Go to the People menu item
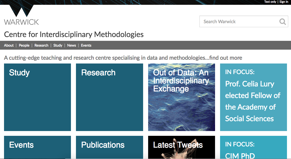 (x=24, y=45)
